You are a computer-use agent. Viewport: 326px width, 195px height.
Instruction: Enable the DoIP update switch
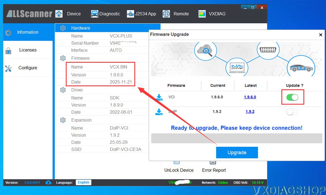[x=292, y=112]
